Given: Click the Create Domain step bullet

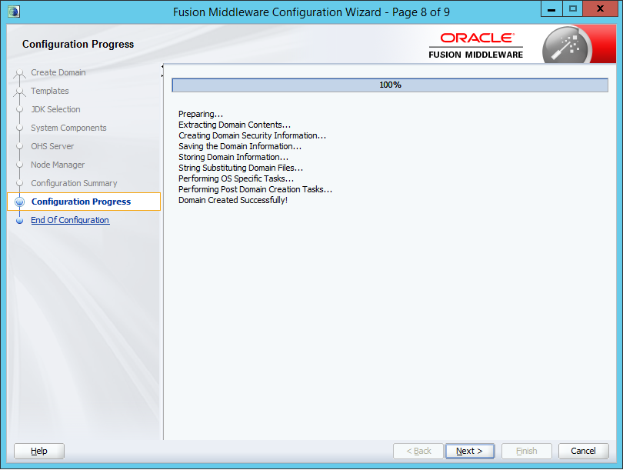Looking at the screenshot, I should pos(20,74).
